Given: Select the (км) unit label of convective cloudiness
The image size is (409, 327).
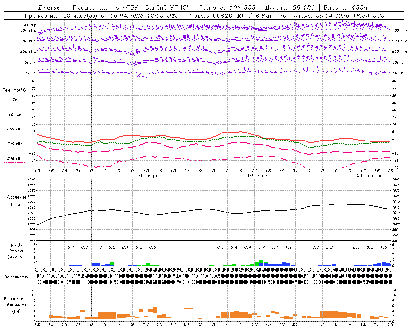Looking at the screenshot, I should pyautogui.click(x=16, y=311).
